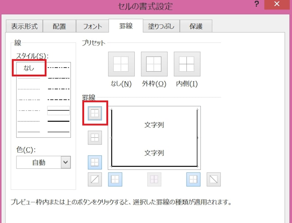
Task: Toggle the inside horizontal border button
Action: click(95, 138)
